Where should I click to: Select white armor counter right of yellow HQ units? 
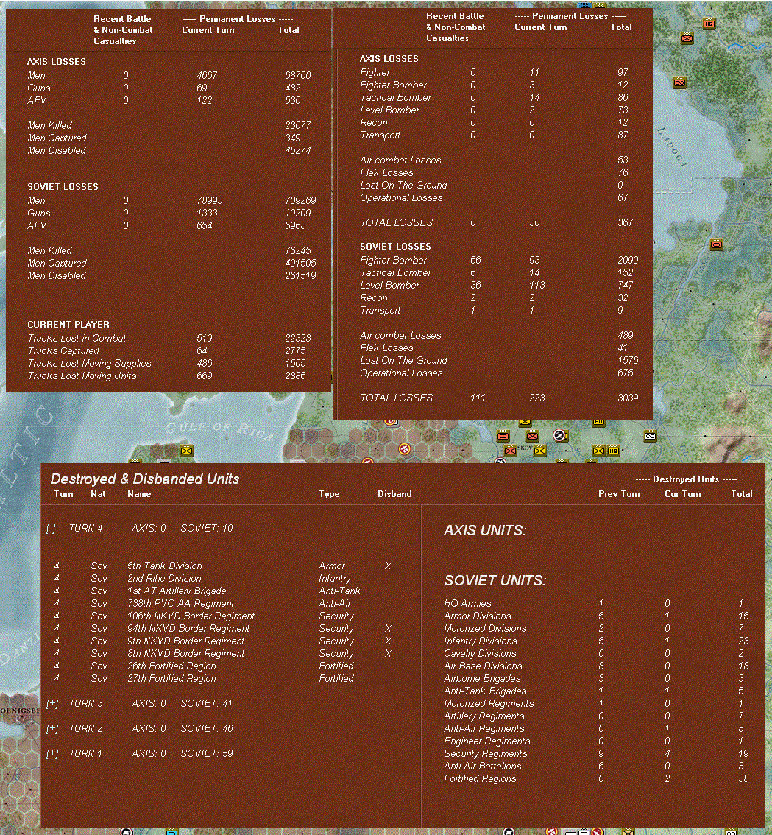pyautogui.click(x=650, y=437)
